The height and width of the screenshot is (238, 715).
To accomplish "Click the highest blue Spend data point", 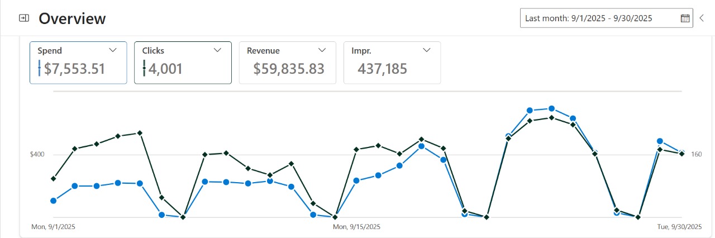I will [x=551, y=108].
